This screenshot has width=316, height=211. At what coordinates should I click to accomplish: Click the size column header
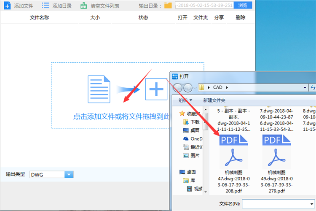point(95,18)
